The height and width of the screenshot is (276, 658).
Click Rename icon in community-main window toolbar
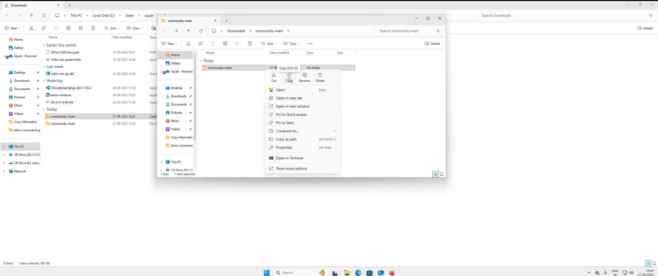click(x=225, y=43)
